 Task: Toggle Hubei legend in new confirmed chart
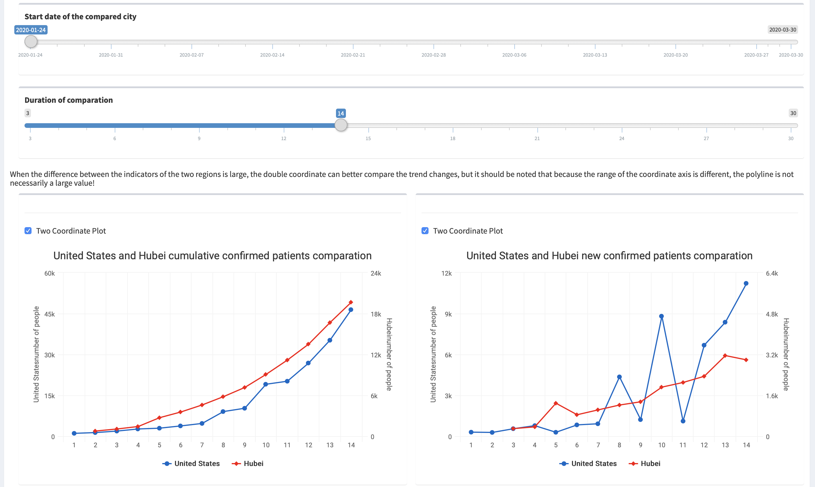(x=645, y=463)
